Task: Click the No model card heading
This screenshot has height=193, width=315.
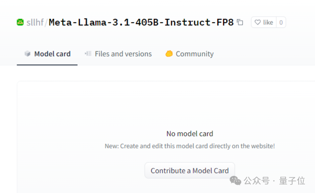Action: pos(190,134)
